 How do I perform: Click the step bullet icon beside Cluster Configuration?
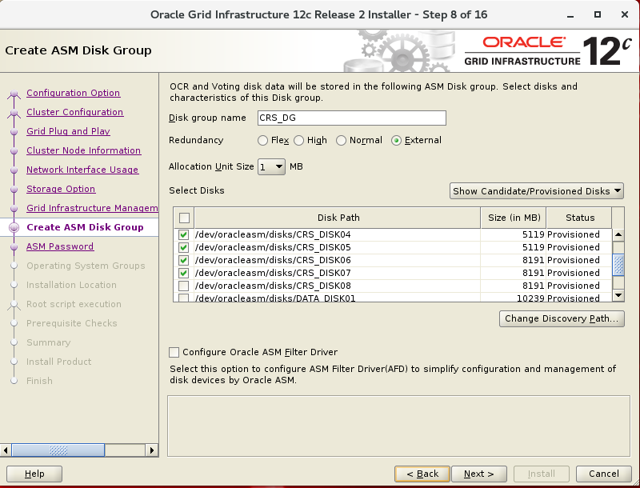(x=14, y=113)
